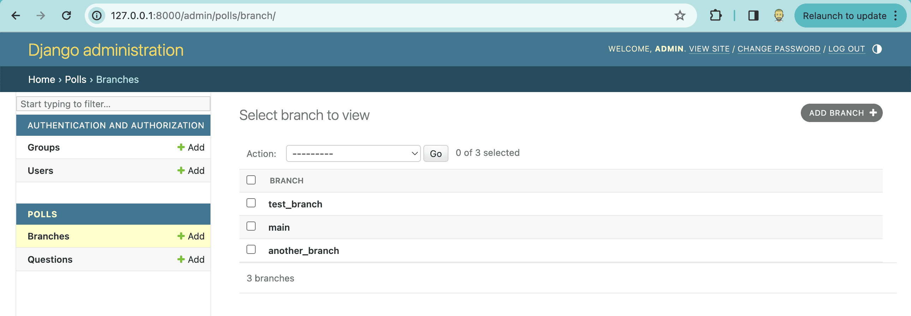View site info icon in address bar
Viewport: 911px width, 316px height.
(x=96, y=16)
